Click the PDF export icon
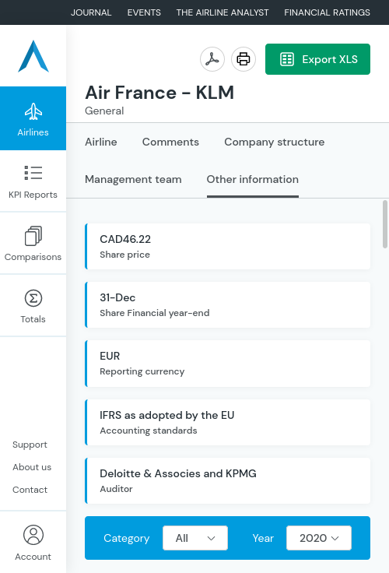Viewport: 389px width, 573px height. tap(212, 59)
